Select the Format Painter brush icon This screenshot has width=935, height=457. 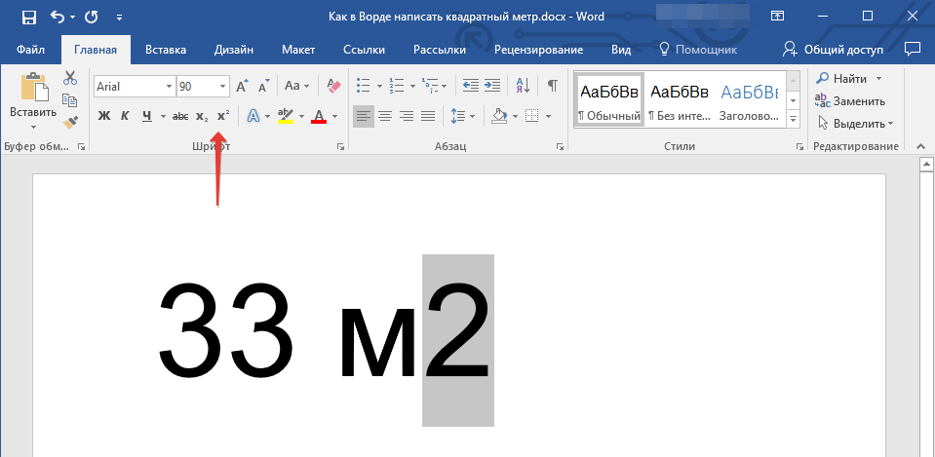[x=70, y=122]
